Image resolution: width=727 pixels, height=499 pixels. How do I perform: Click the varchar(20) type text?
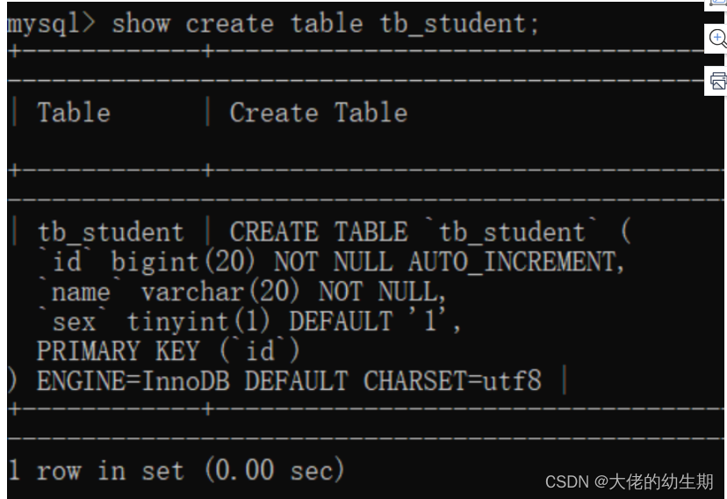pyautogui.click(x=220, y=292)
